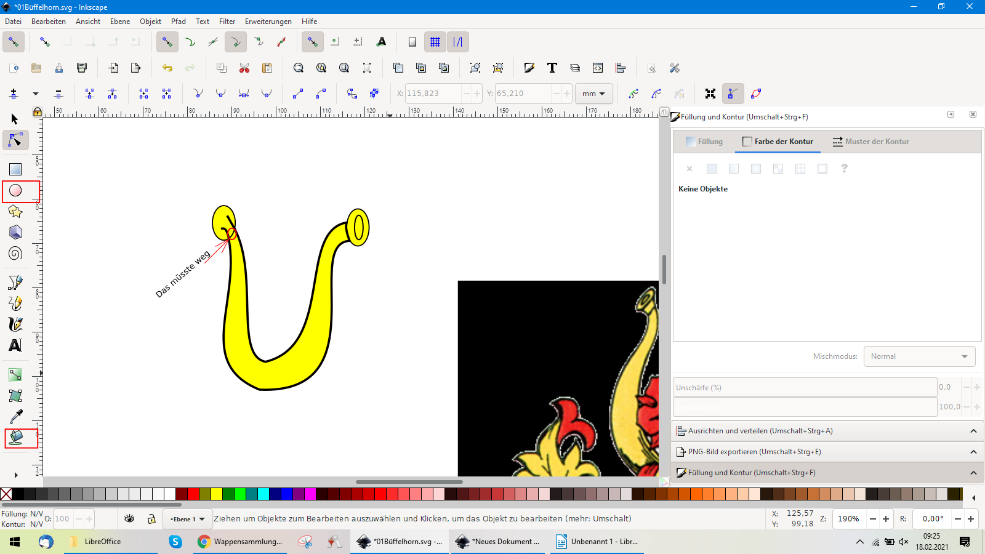Click the cut scissors icon
985x554 pixels.
click(244, 68)
